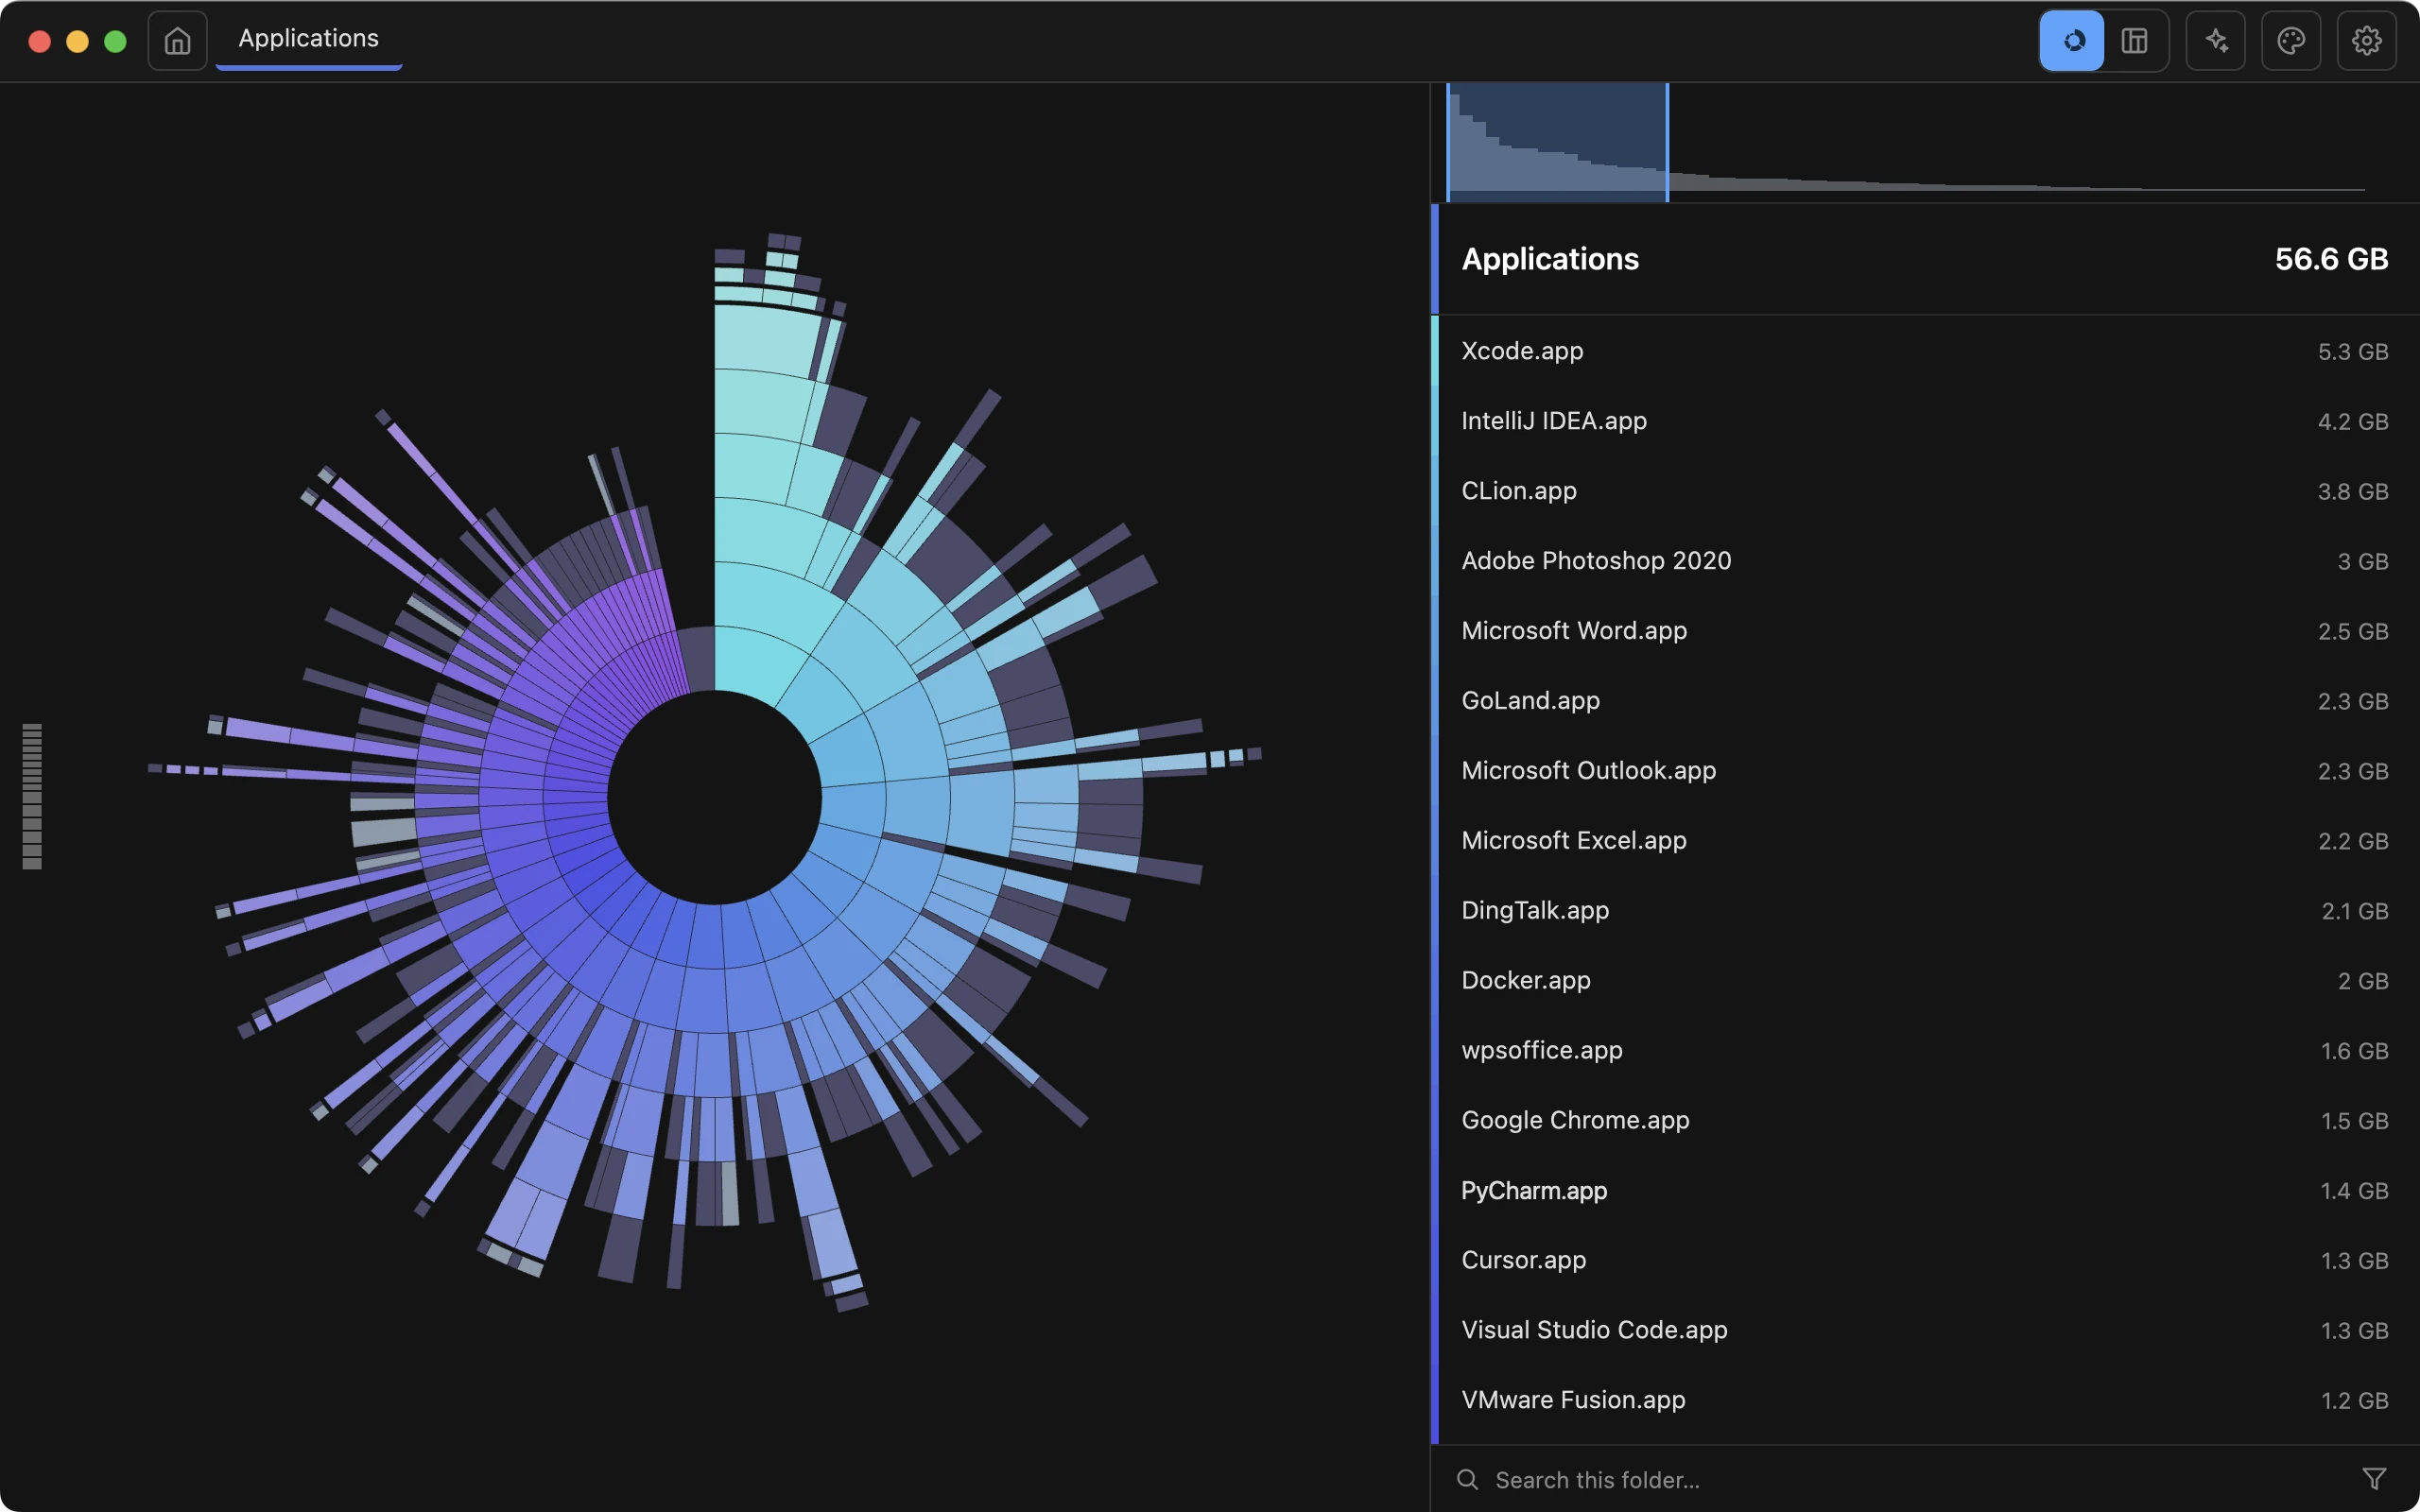Open the color palette theme button
The height and width of the screenshot is (1512, 2420).
2291,41
